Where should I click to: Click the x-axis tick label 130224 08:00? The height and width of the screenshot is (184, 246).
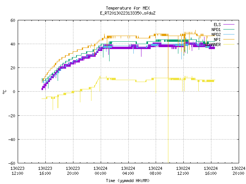pos(156,171)
